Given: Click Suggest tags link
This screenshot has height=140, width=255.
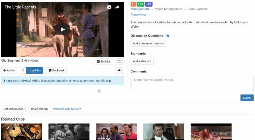Looking at the screenshot, I should pyautogui.click(x=138, y=15).
